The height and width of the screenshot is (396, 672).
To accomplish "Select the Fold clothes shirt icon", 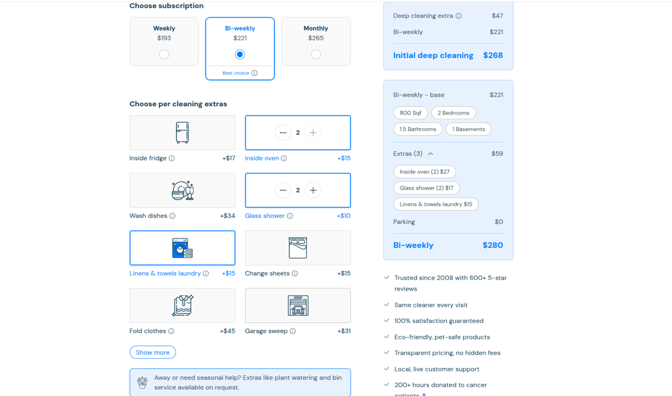I will 183,305.
